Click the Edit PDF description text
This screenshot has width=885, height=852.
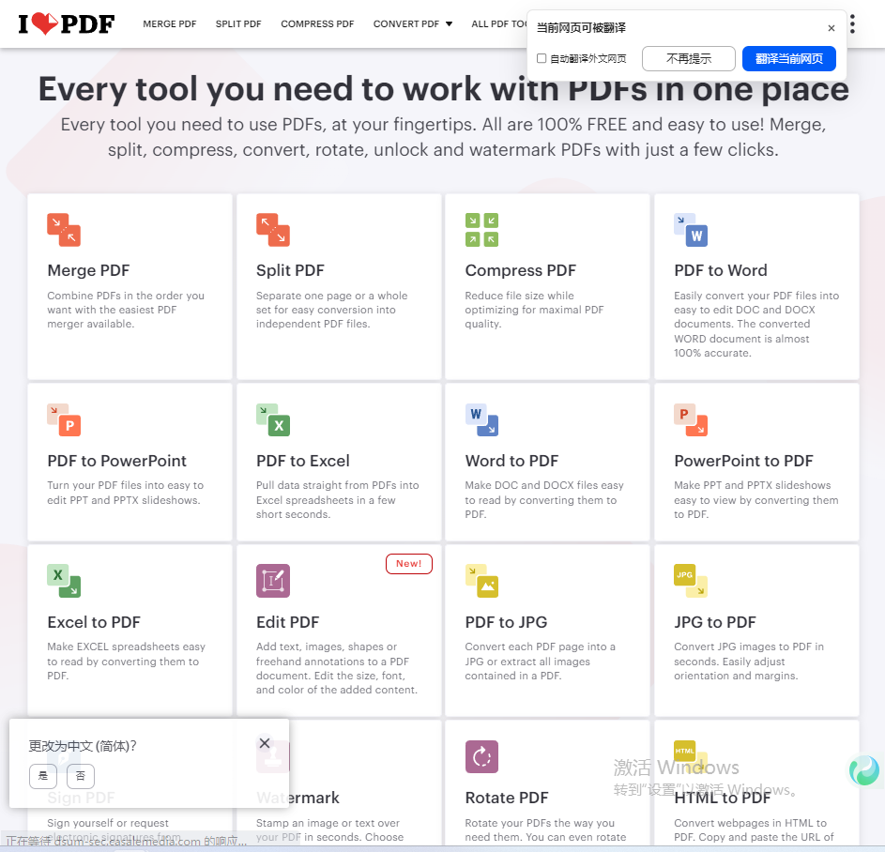337,668
